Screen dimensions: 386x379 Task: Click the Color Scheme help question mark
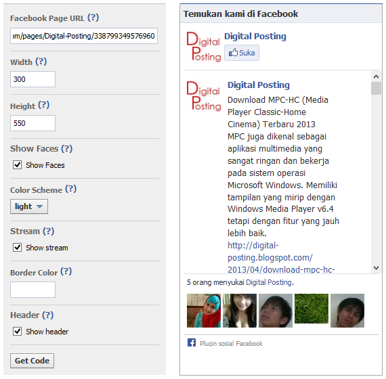pos(70,189)
